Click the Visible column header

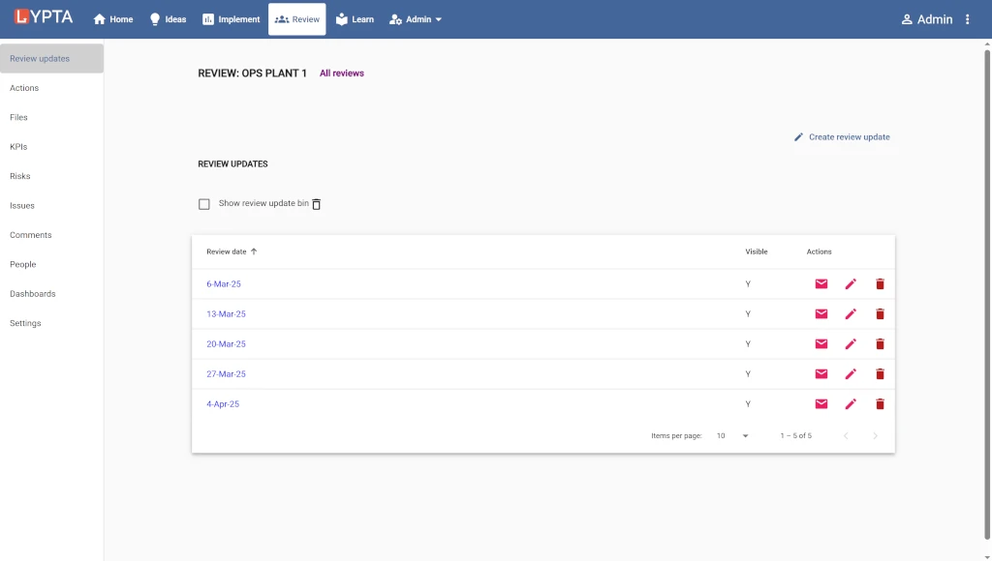(x=756, y=251)
